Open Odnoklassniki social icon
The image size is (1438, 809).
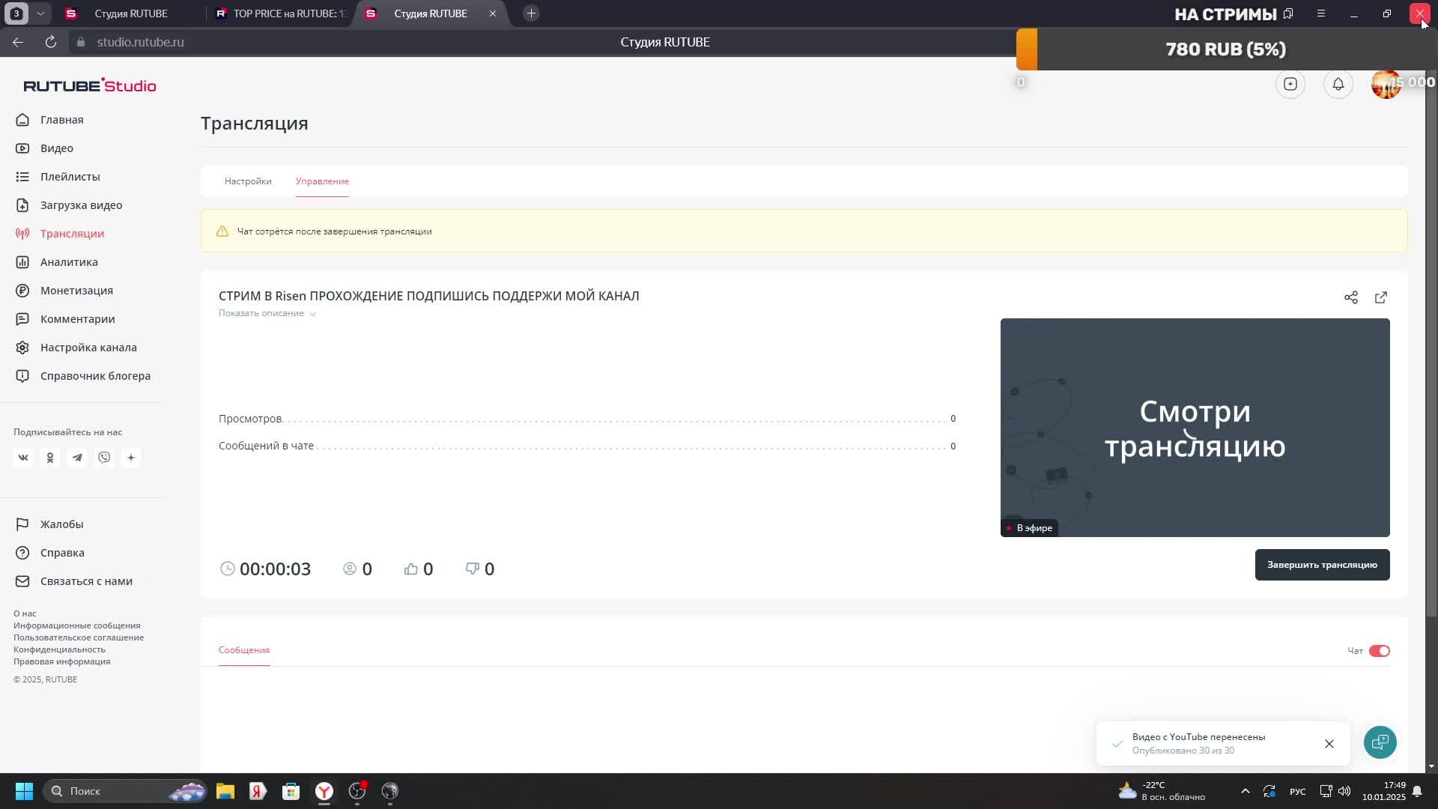tap(50, 458)
